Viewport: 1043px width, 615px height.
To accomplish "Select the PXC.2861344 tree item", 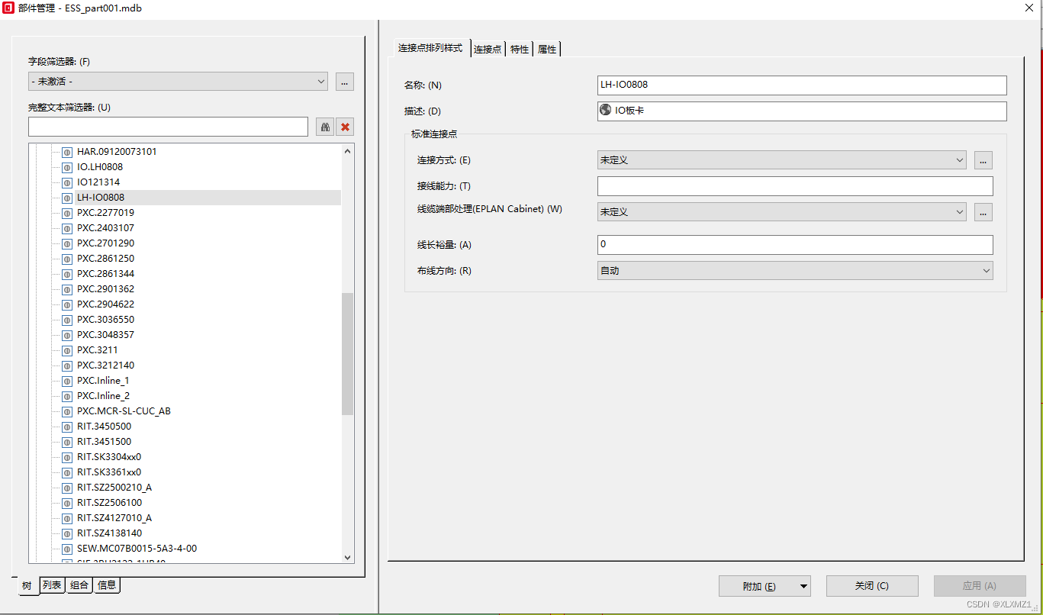I will 105,274.
